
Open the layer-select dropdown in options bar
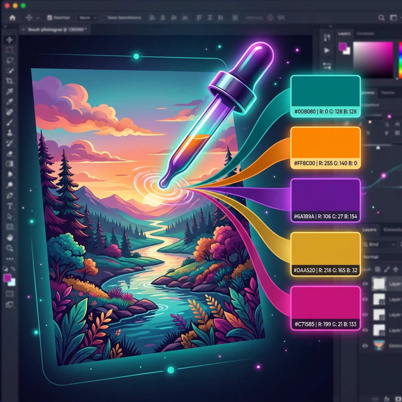[x=88, y=18]
